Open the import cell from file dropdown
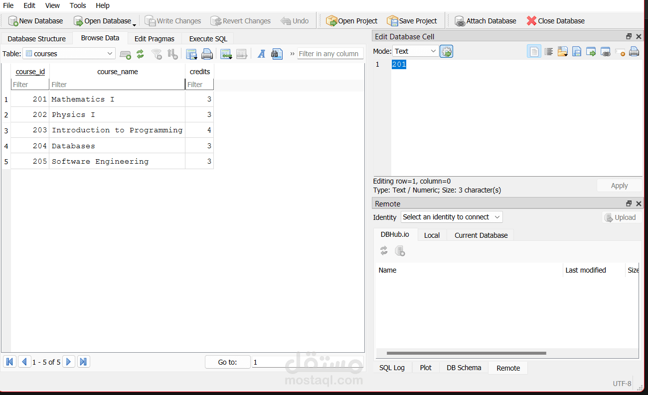Viewport: 648px width, 395px height. point(563,51)
